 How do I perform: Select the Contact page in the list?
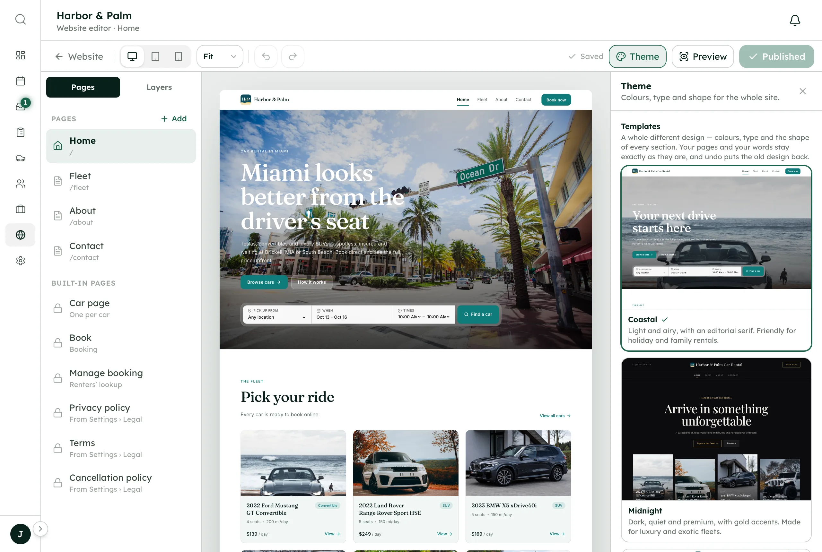tap(121, 251)
